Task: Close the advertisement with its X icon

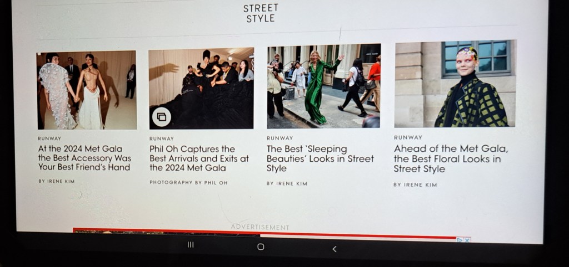Action: (x=467, y=240)
